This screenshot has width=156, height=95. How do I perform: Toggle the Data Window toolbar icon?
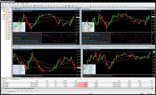click(13, 6)
